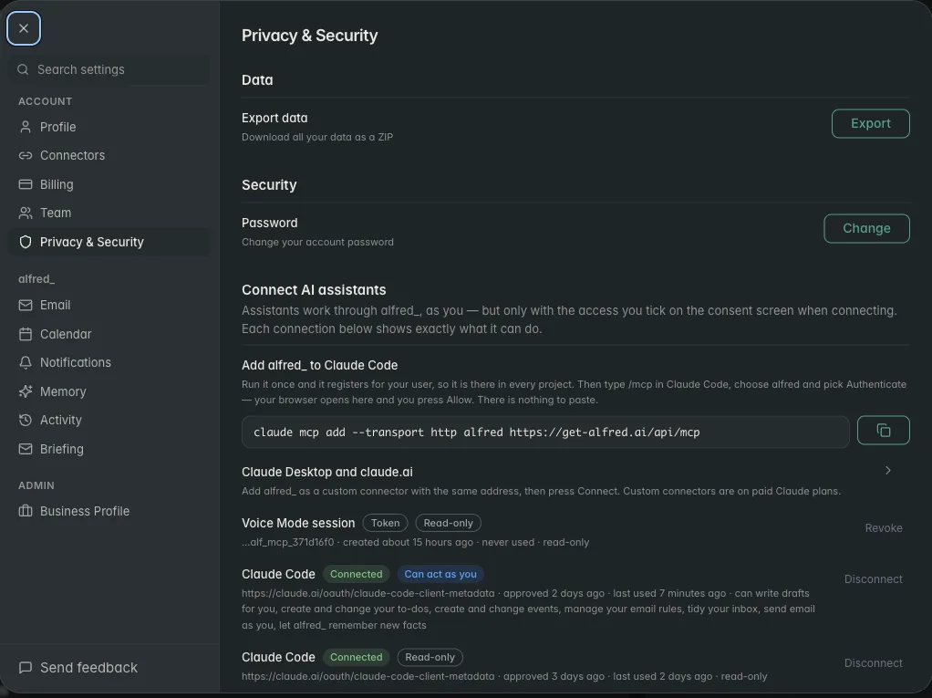Click Add alfred_ to Claude Code heading
The height and width of the screenshot is (698, 932).
pos(320,365)
